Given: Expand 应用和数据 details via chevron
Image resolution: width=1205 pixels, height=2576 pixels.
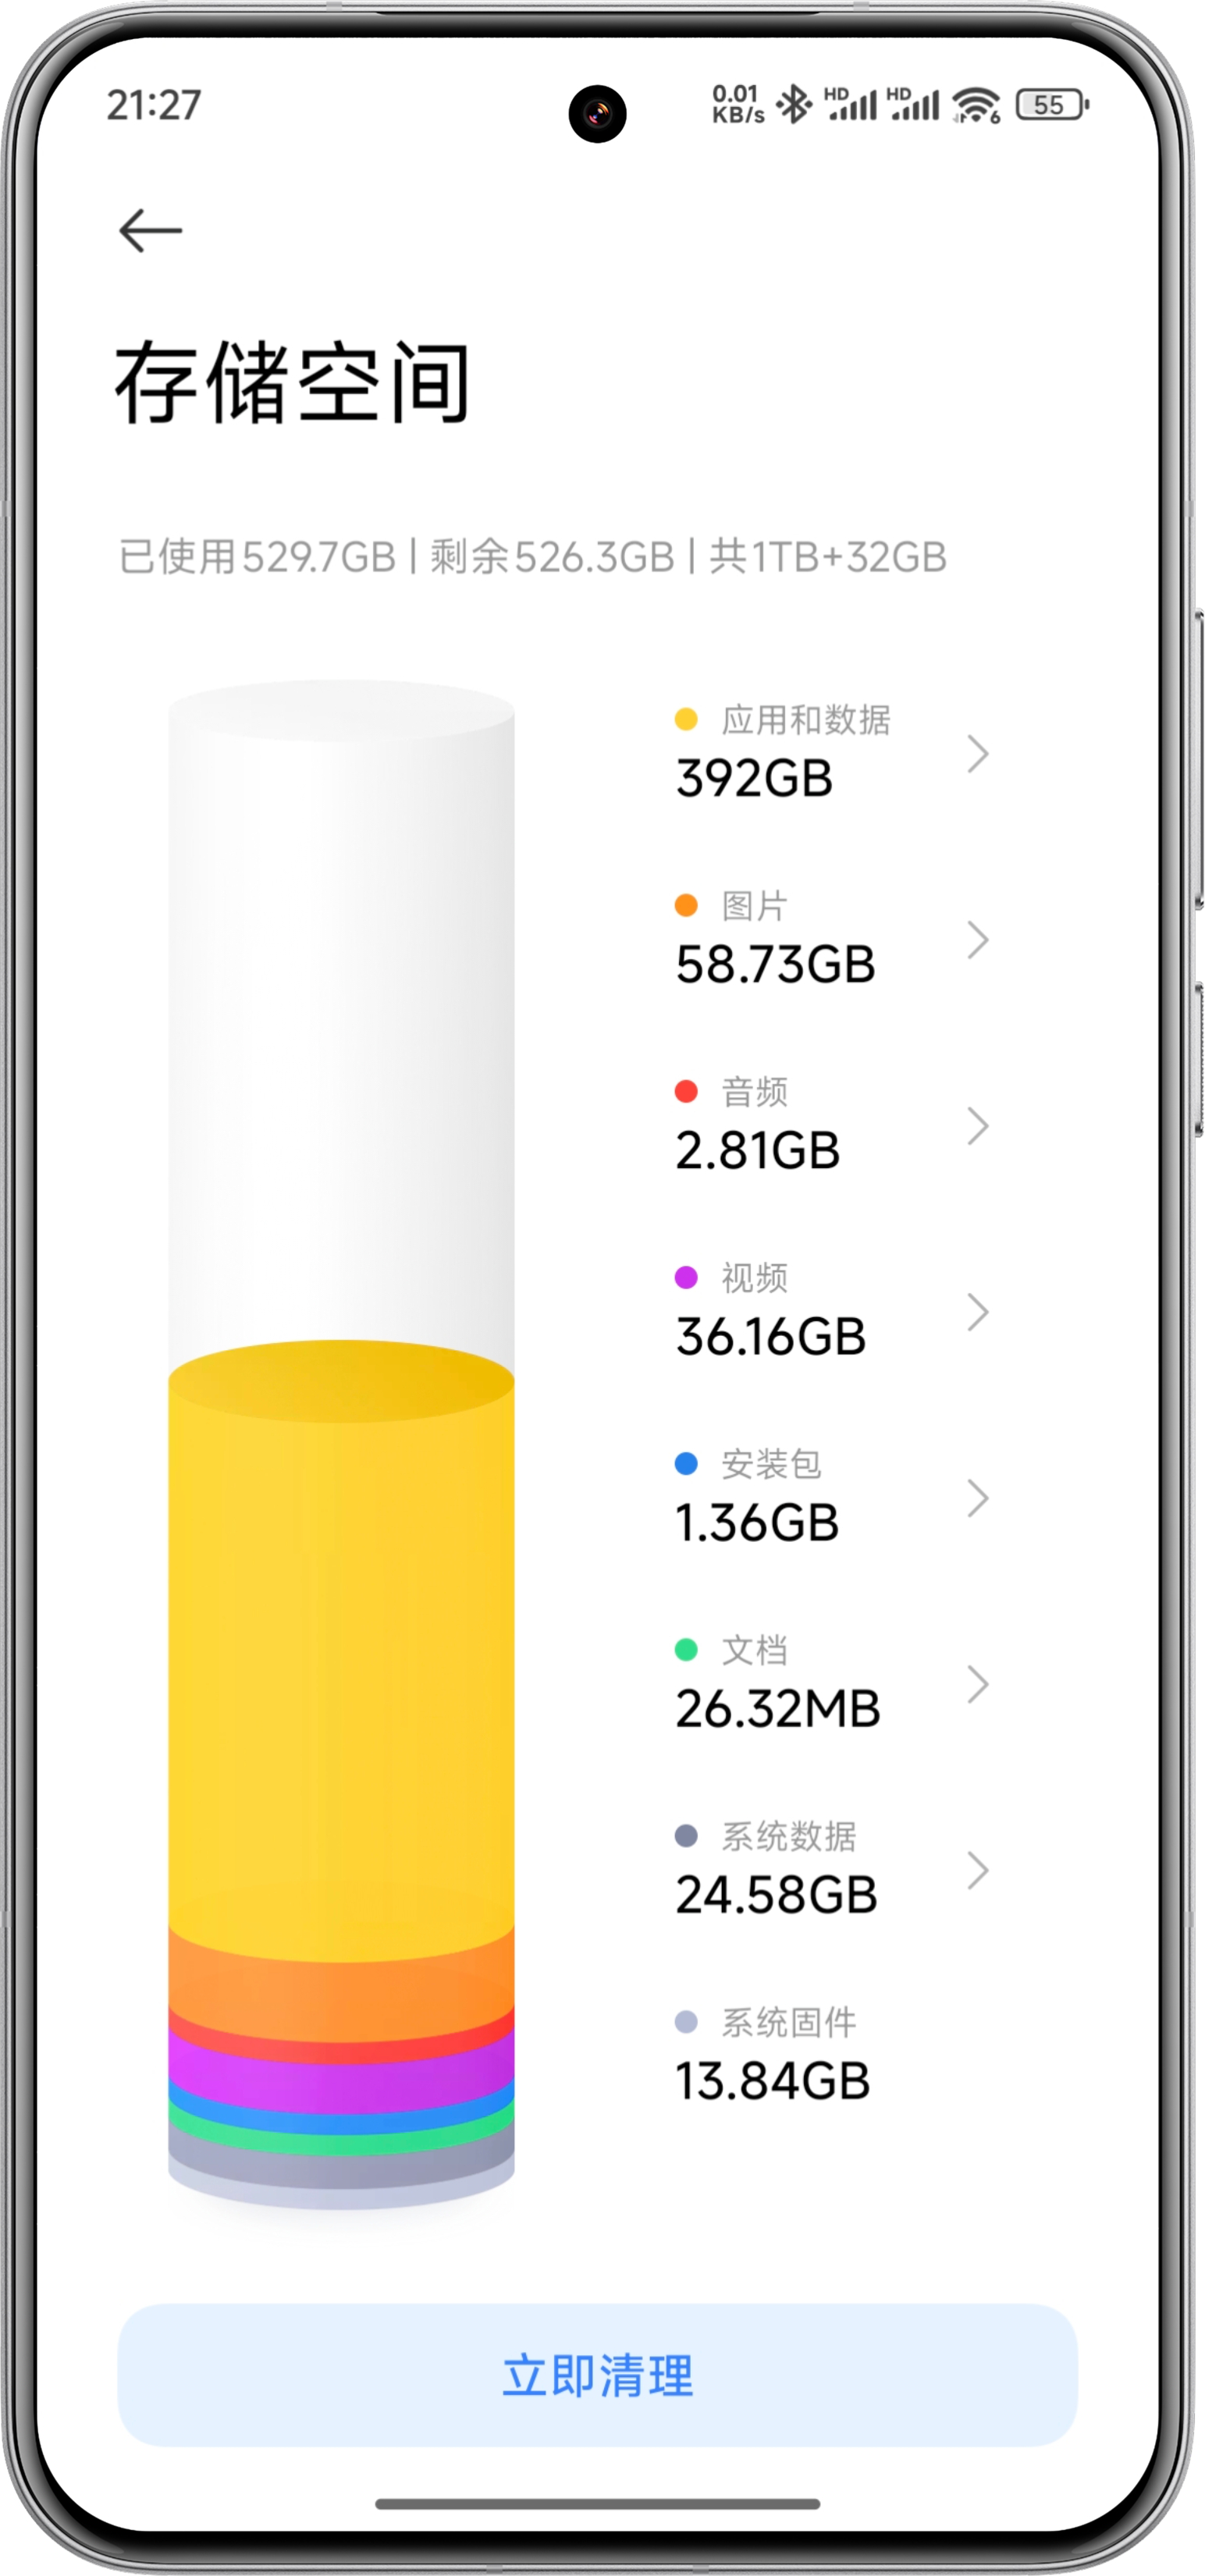Looking at the screenshot, I should (978, 754).
